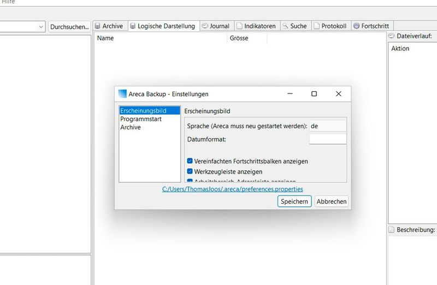Click the database icon on Archive tab
Image resolution: width=437 pixels, height=285 pixels.
pos(98,26)
